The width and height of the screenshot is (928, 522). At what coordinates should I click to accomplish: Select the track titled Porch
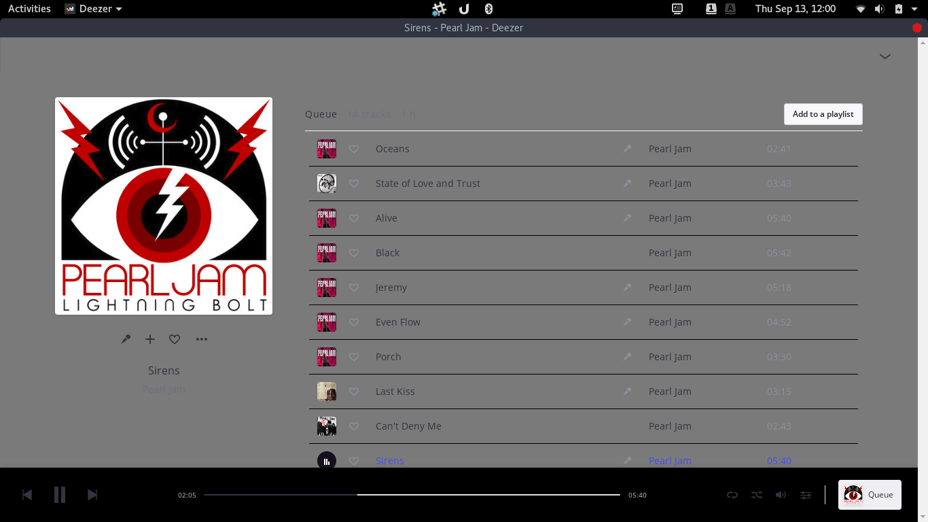389,357
